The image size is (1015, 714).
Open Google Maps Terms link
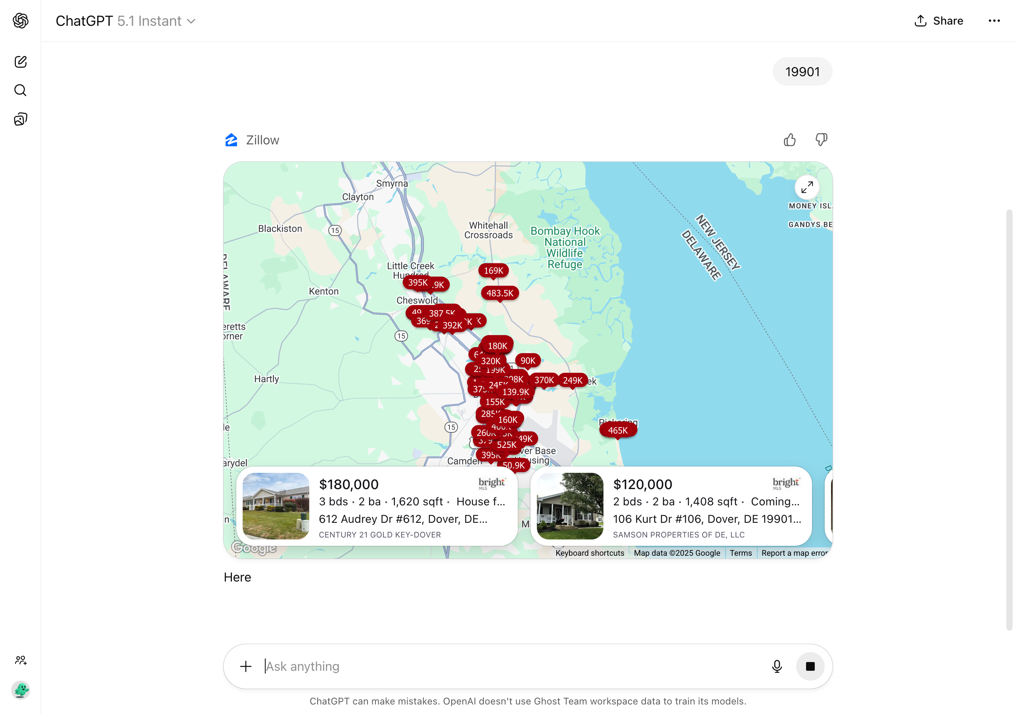741,553
